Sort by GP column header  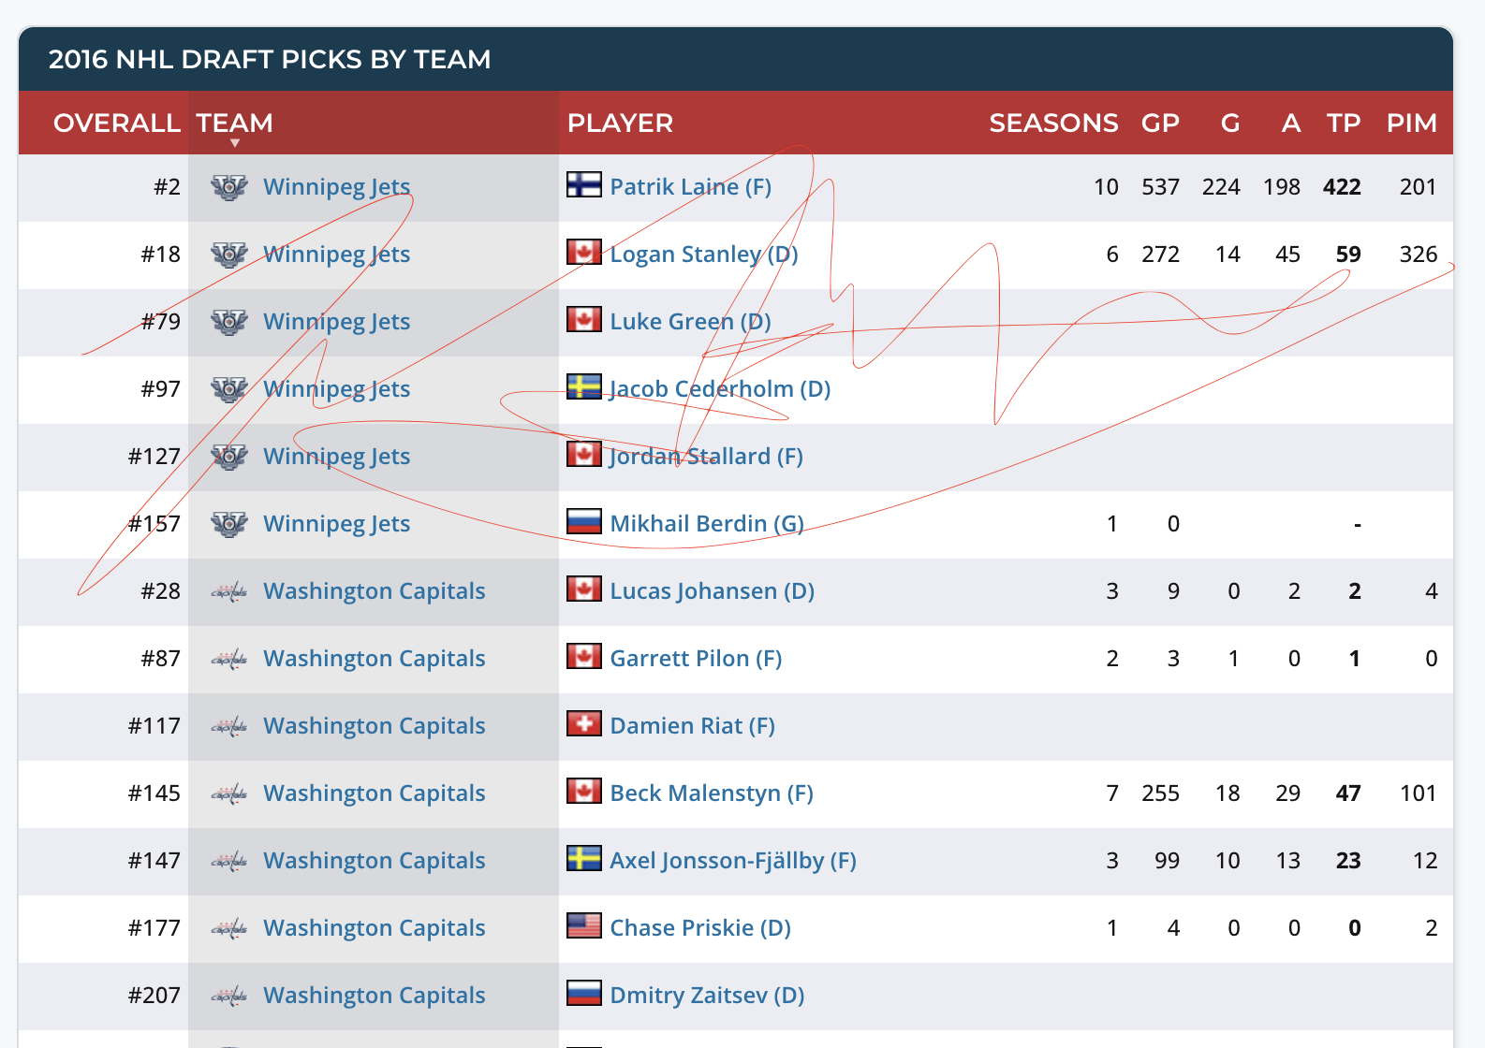1159,123
